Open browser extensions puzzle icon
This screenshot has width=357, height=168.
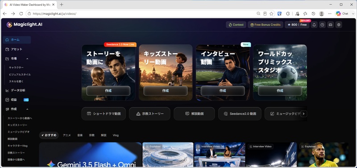[288, 14]
